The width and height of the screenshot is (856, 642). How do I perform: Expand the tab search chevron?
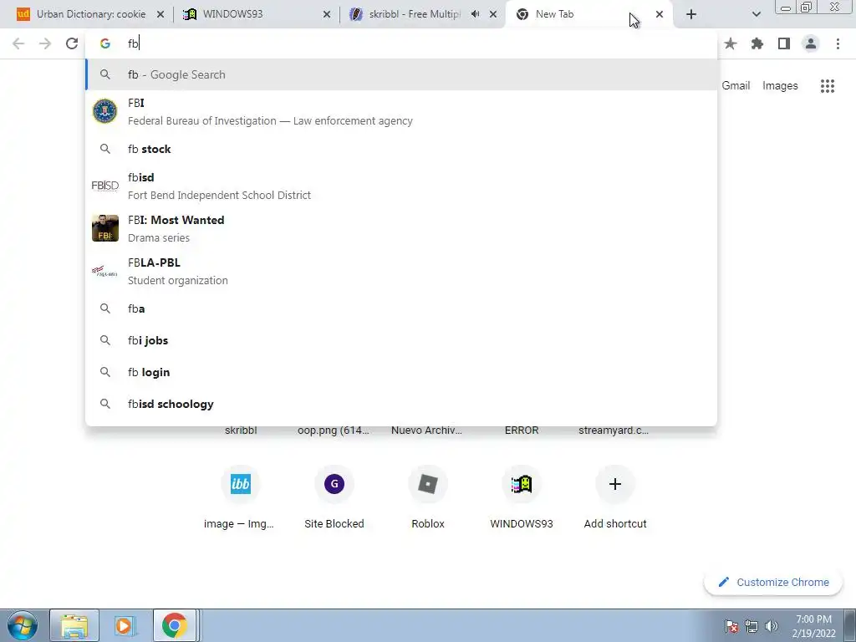(756, 14)
